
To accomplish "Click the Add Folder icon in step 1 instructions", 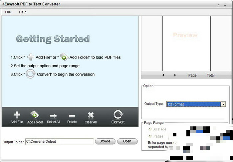I will click(64, 57).
